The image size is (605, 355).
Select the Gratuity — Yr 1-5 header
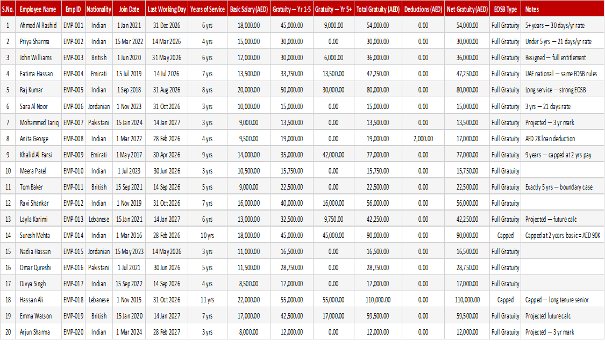click(x=291, y=9)
